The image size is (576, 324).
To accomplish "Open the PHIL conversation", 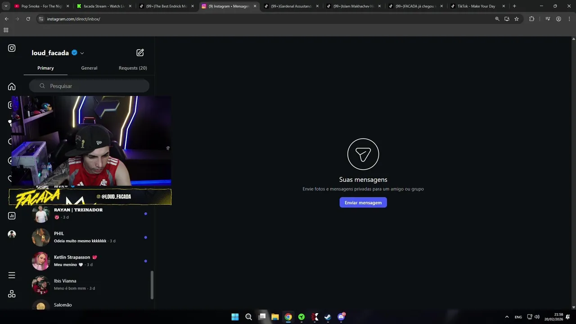I will point(89,237).
